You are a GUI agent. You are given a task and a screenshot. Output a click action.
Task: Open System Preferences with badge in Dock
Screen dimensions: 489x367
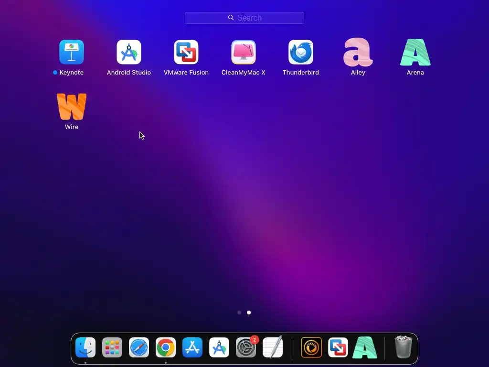(x=246, y=347)
